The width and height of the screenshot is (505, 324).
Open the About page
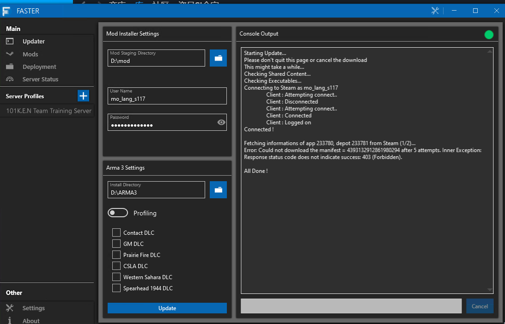coord(30,320)
